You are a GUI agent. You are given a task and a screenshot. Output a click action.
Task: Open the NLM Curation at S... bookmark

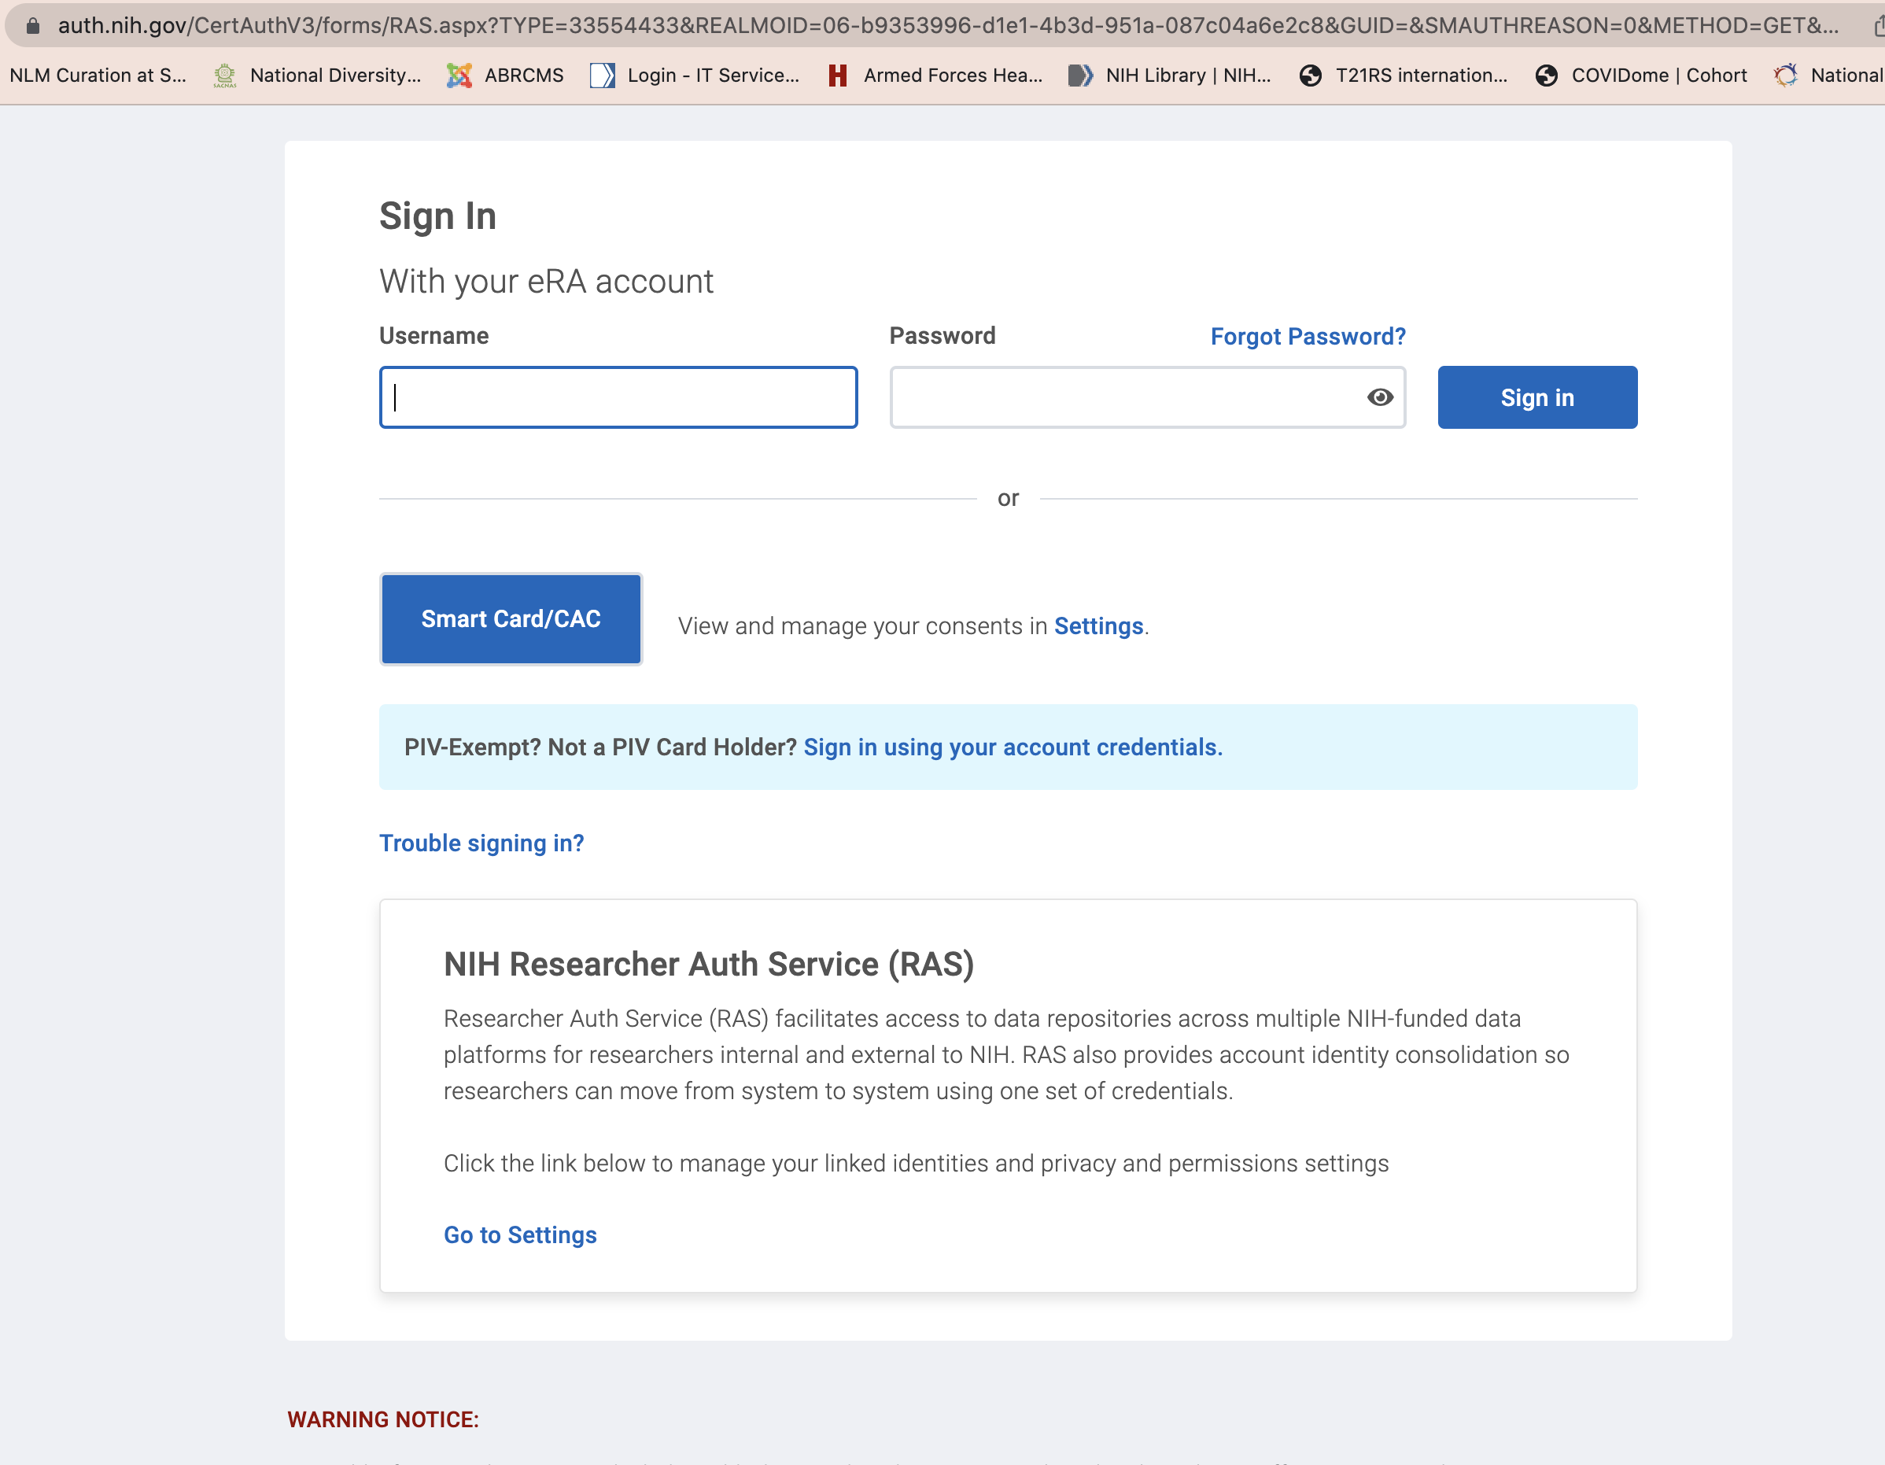pos(98,76)
